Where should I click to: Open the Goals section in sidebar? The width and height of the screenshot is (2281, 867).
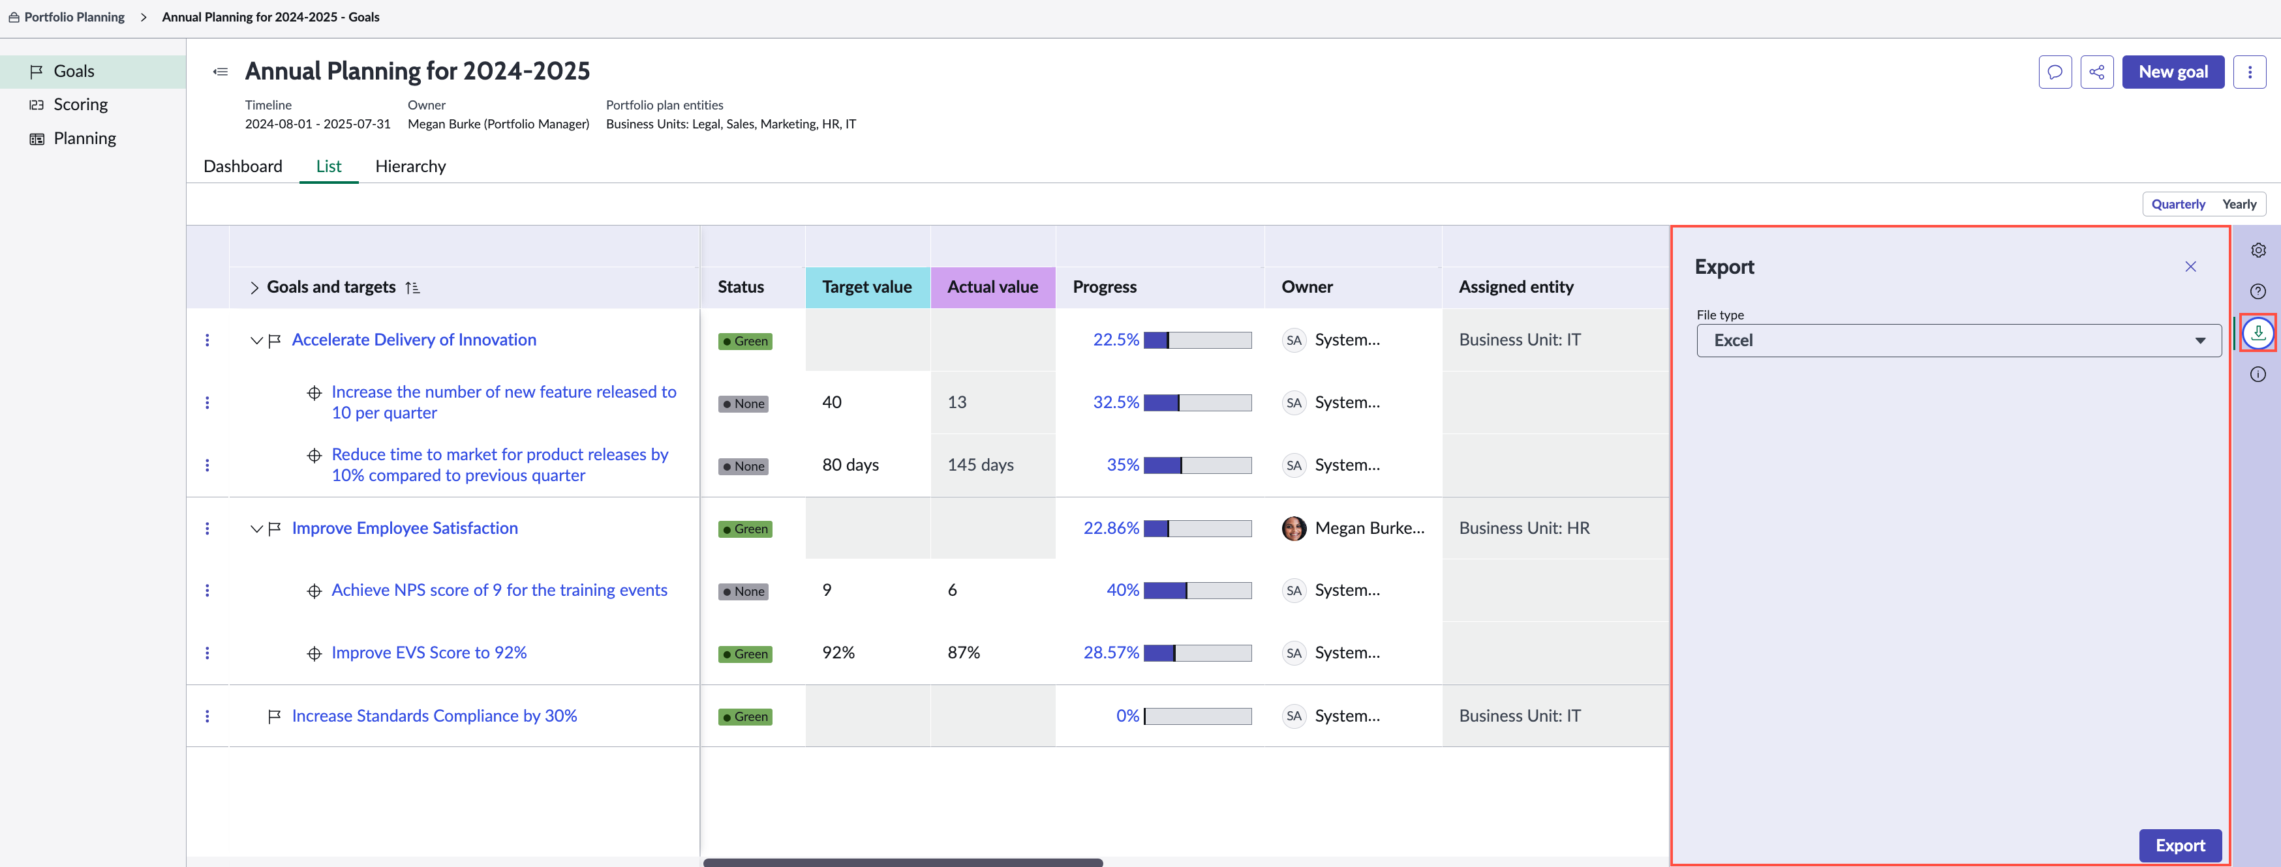tap(93, 71)
